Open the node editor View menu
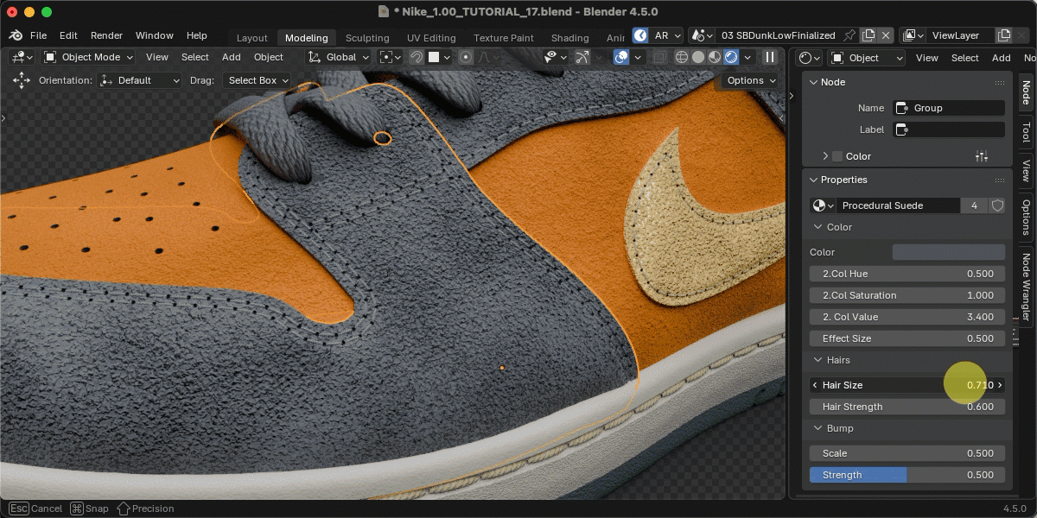1037x518 pixels. click(x=927, y=58)
